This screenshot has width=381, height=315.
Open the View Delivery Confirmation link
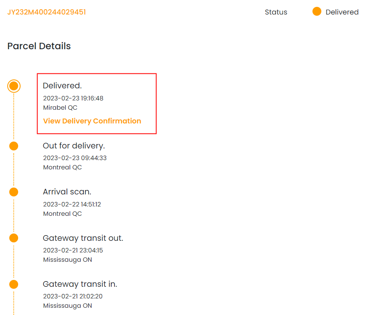[92, 121]
